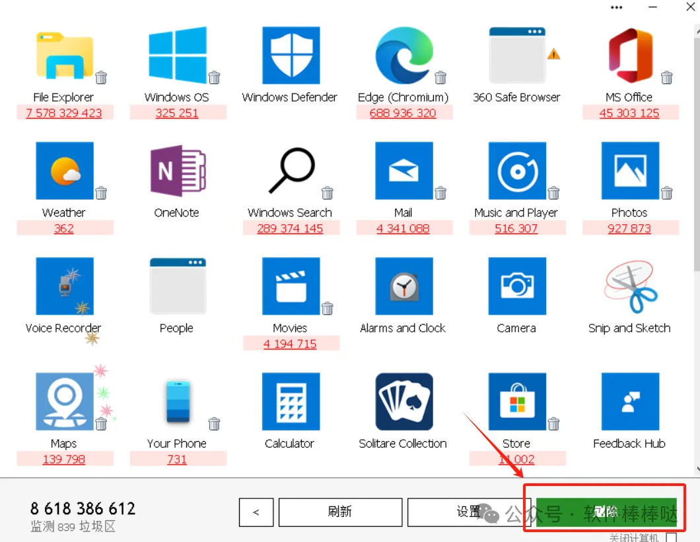This screenshot has height=542, width=700.
Task: Select the 360 Safe Browser icon
Action: click(x=517, y=55)
